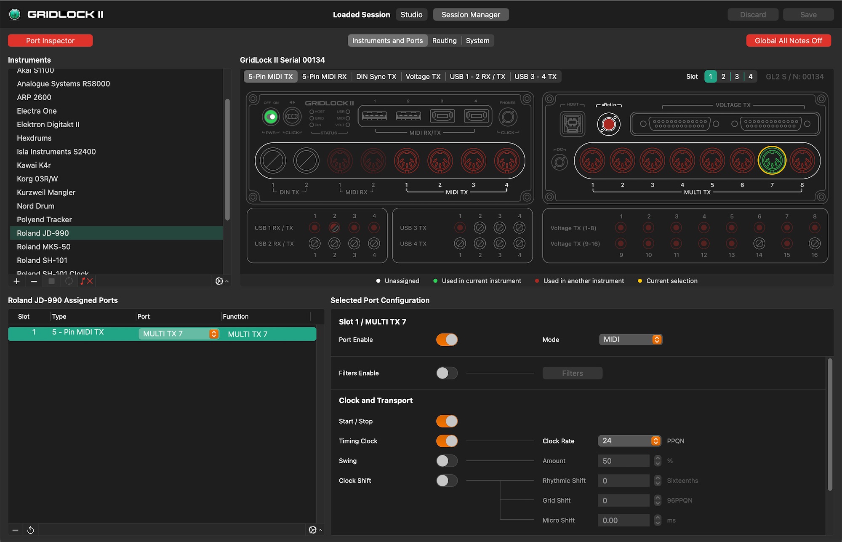Open the Mode MIDI dropdown
Image resolution: width=842 pixels, height=542 pixels.
(x=630, y=339)
